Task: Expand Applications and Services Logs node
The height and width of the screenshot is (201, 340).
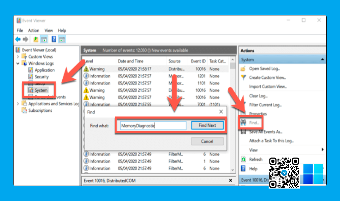Action: coord(18,104)
